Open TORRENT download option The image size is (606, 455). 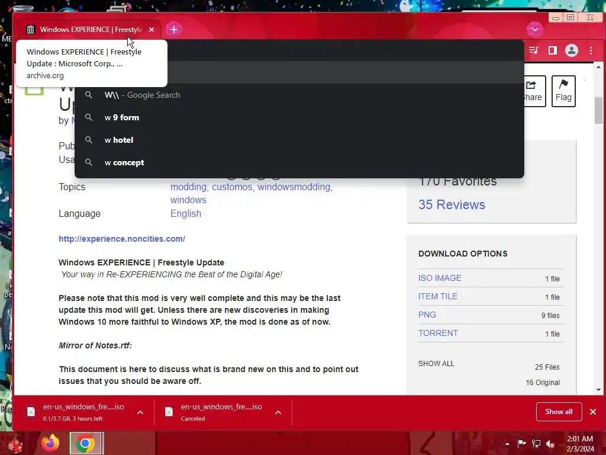pos(438,333)
